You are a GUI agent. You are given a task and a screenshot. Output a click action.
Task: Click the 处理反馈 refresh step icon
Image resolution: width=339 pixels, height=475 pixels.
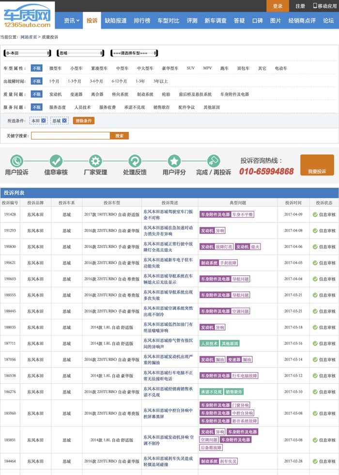(x=135, y=161)
